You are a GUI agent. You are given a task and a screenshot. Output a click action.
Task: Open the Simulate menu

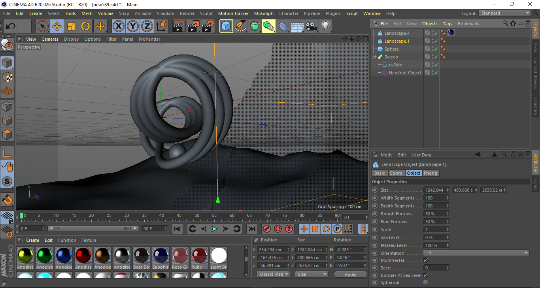[x=165, y=13]
